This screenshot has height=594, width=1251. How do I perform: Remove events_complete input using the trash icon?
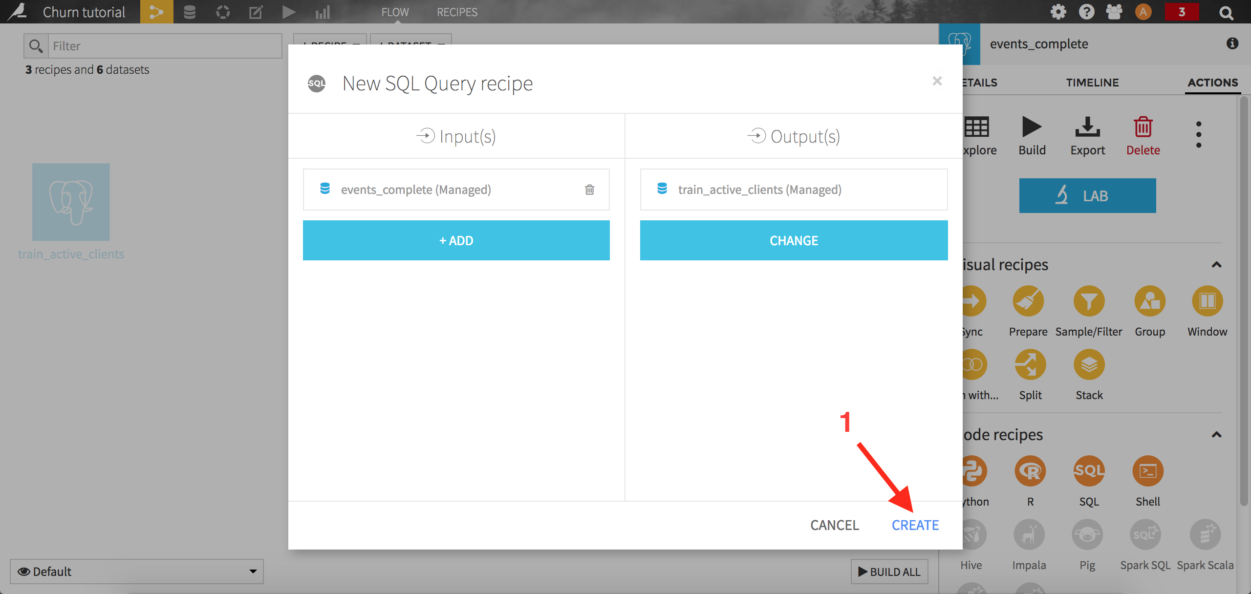589,190
